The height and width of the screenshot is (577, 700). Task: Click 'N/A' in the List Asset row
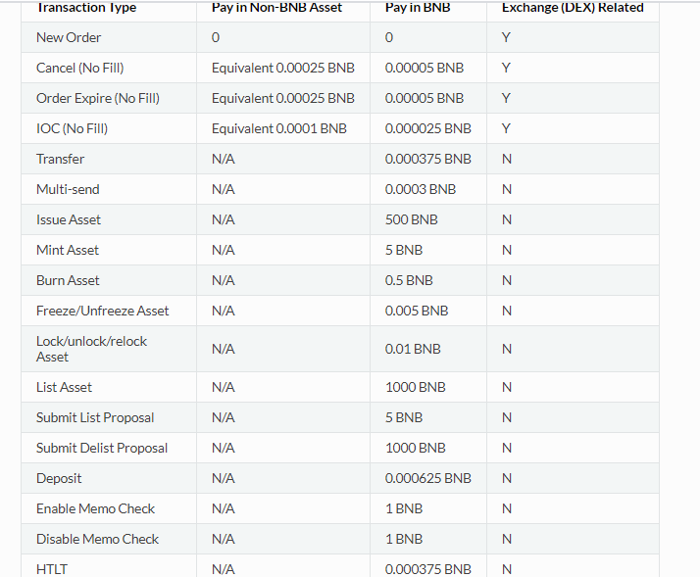click(x=224, y=387)
